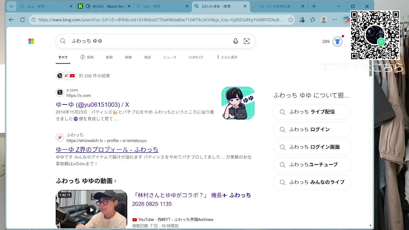
Task: Expand the さらに表示 more menu
Action: [x=227, y=57]
